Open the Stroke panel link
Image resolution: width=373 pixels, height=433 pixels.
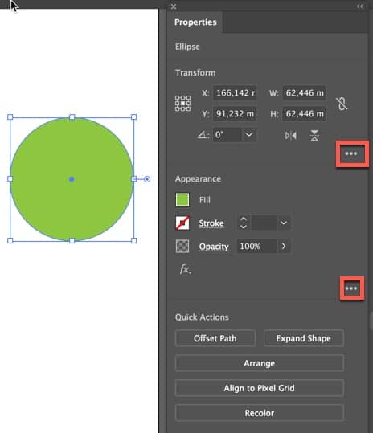[211, 223]
